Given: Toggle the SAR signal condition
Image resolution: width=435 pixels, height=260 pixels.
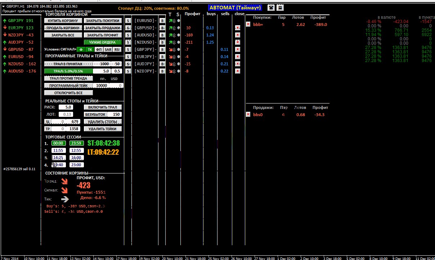Looking at the screenshot, I should coord(108,49).
